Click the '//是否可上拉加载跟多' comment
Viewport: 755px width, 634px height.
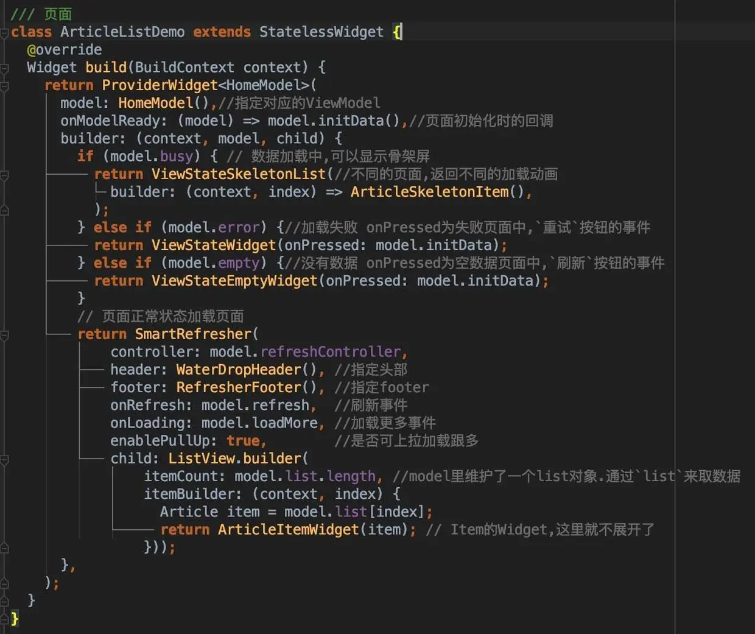point(407,441)
